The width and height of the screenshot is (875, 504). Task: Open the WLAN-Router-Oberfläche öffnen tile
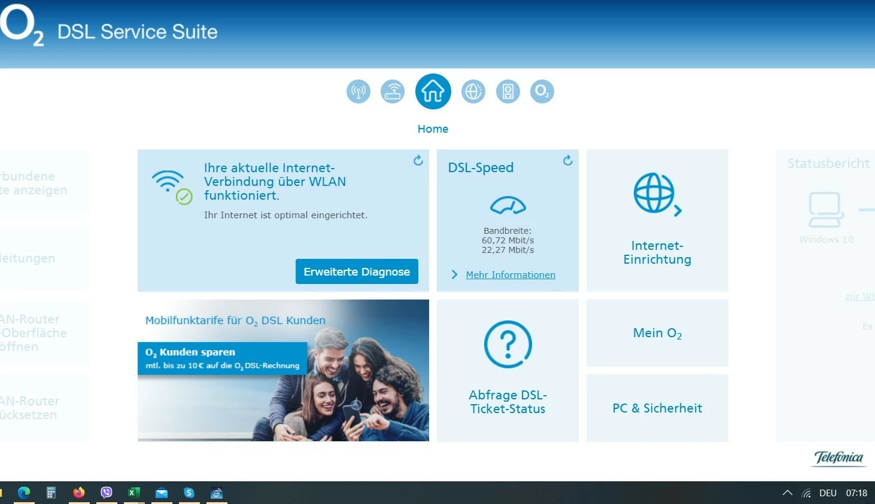point(44,333)
